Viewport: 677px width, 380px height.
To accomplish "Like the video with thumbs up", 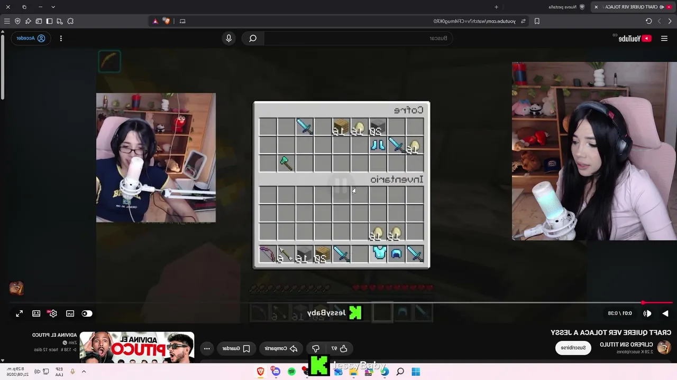I will click(x=339, y=348).
